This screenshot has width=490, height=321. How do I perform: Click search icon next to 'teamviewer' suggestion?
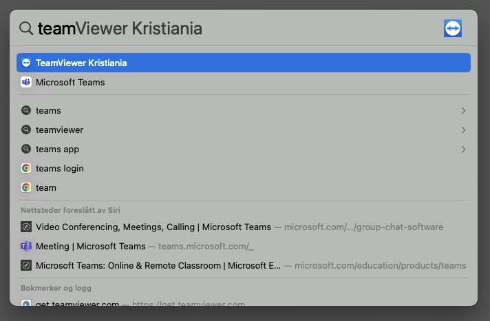[x=26, y=130]
